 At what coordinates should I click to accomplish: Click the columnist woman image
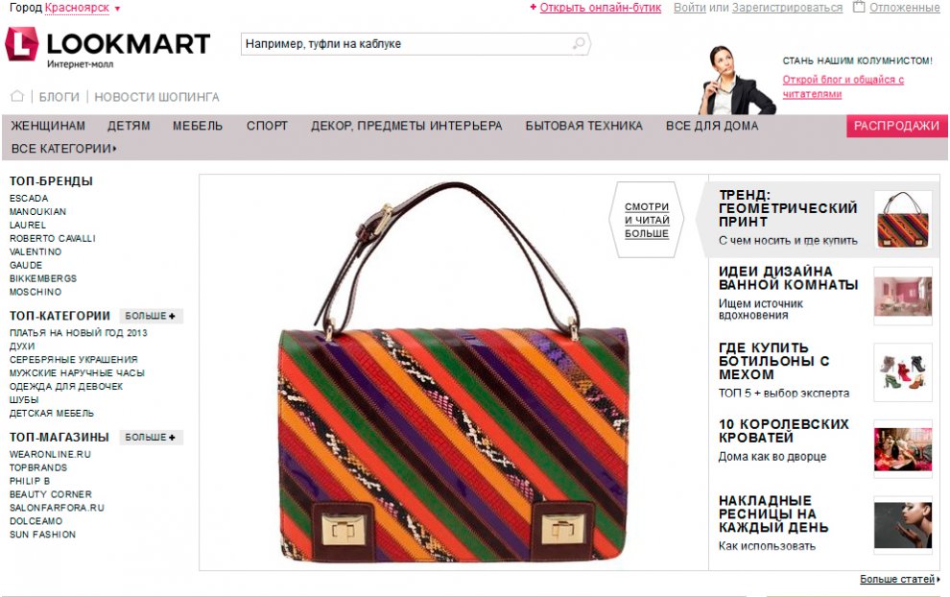736,80
